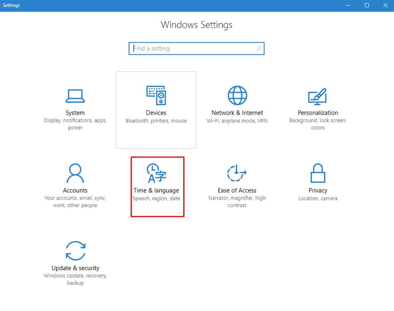This screenshot has height=311, width=394.
Task: Open the Accounts person icon
Action: tap(75, 173)
